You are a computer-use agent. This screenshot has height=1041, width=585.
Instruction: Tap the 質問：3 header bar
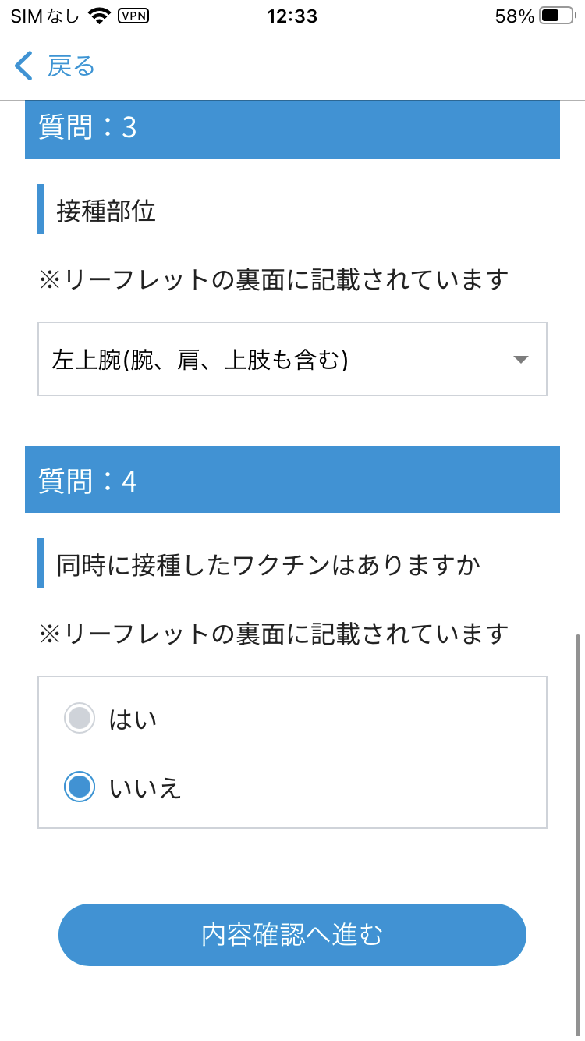coord(292,129)
